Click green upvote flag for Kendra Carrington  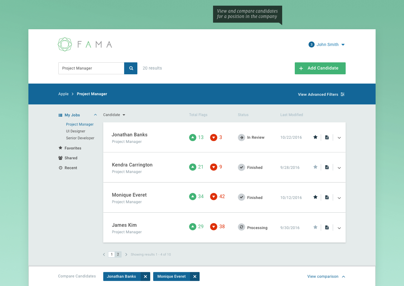point(193,167)
